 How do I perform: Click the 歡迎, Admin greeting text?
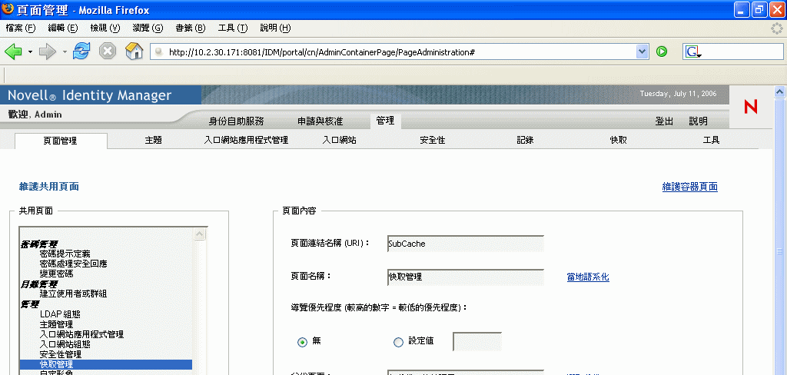[35, 114]
